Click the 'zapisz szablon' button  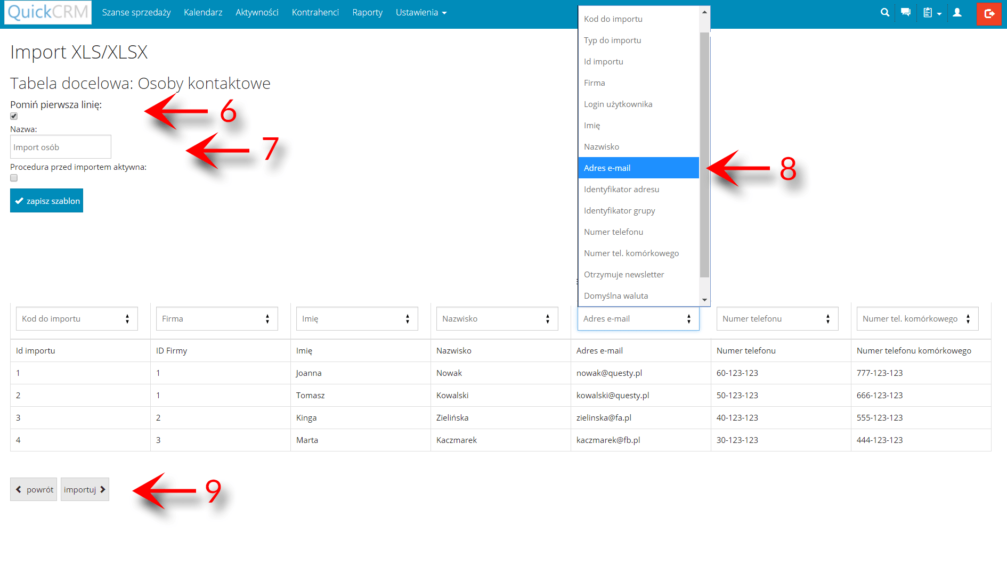click(x=46, y=200)
